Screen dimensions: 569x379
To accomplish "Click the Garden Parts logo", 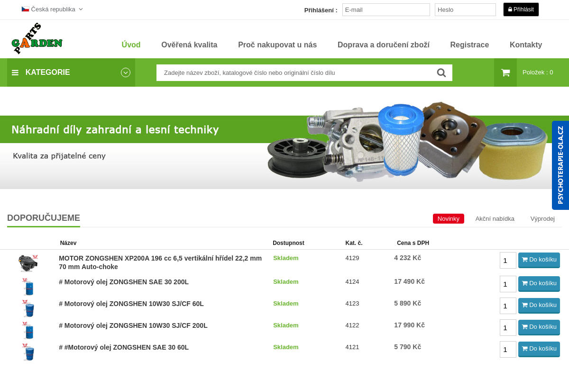I will [36, 39].
